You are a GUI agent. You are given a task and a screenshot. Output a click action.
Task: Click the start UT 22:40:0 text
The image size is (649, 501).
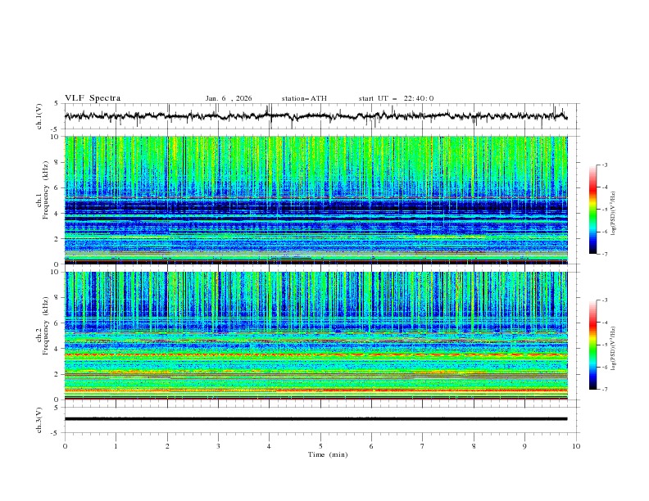tap(396, 98)
